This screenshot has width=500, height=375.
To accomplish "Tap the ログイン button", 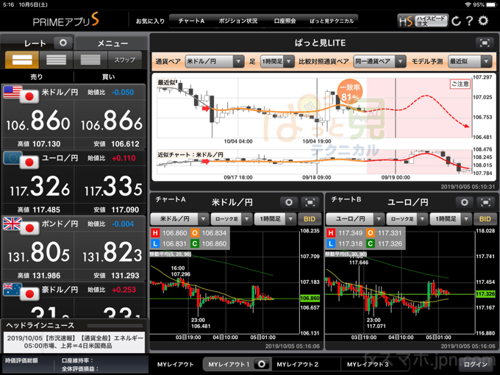I will click(476, 364).
